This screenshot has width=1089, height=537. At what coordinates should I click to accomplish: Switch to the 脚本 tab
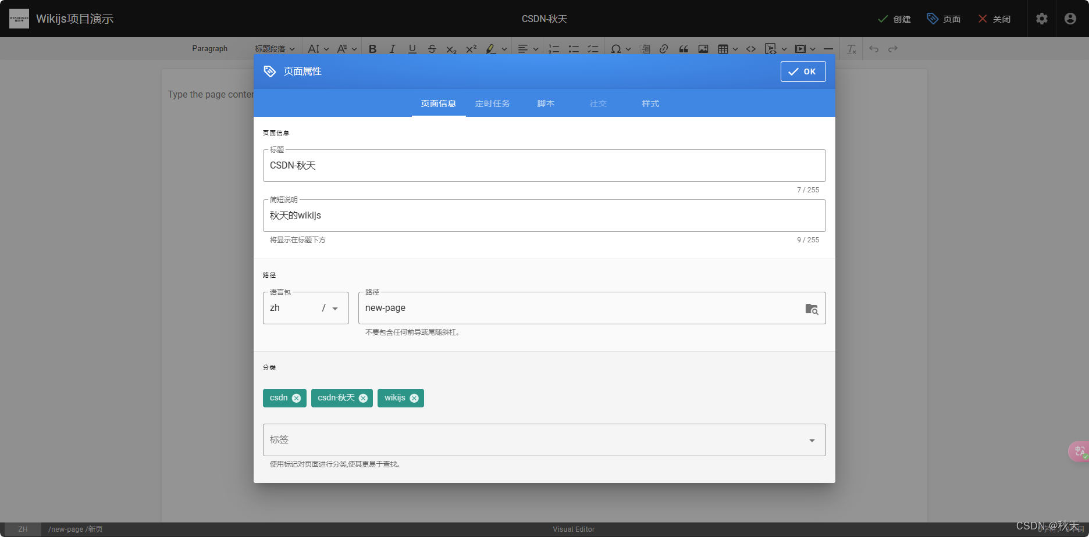pos(546,103)
